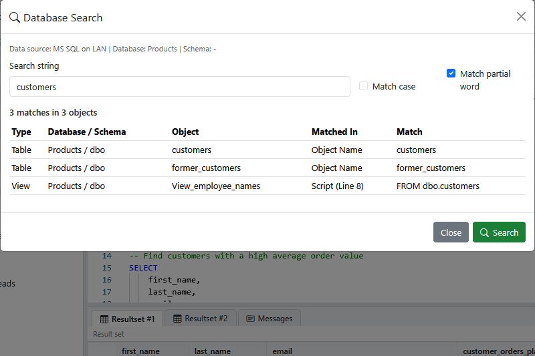Click the last_name result column header
The height and width of the screenshot is (356, 535).
(212, 351)
